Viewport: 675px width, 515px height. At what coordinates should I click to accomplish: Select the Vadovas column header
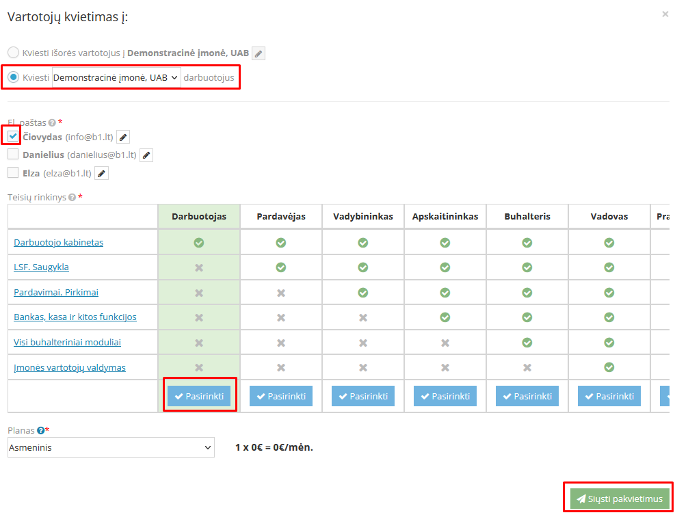[x=609, y=217]
